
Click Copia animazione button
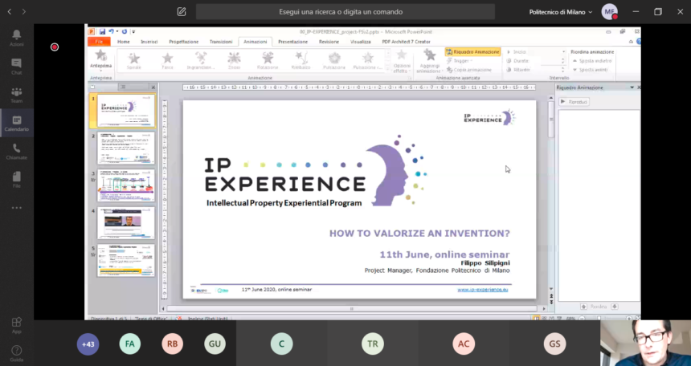point(469,70)
